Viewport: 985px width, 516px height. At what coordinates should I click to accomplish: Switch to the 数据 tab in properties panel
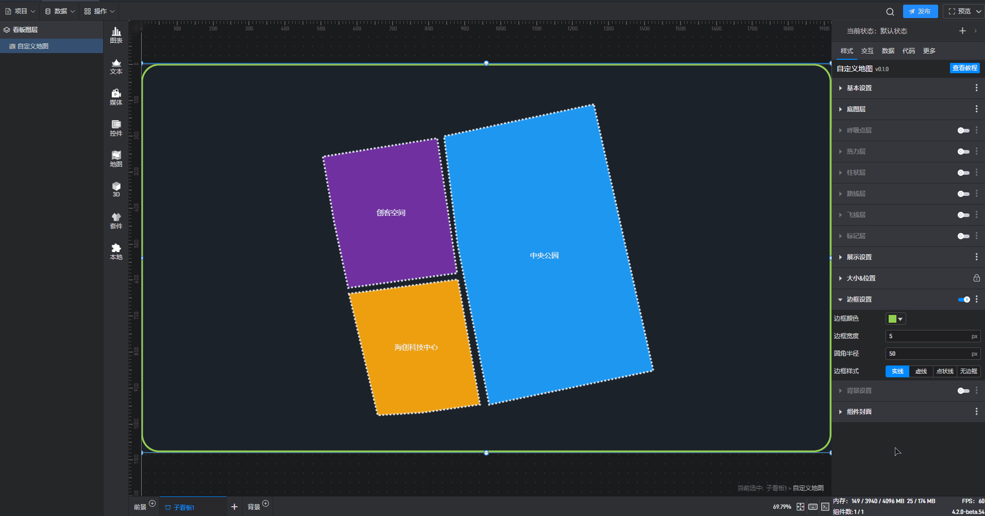click(888, 51)
